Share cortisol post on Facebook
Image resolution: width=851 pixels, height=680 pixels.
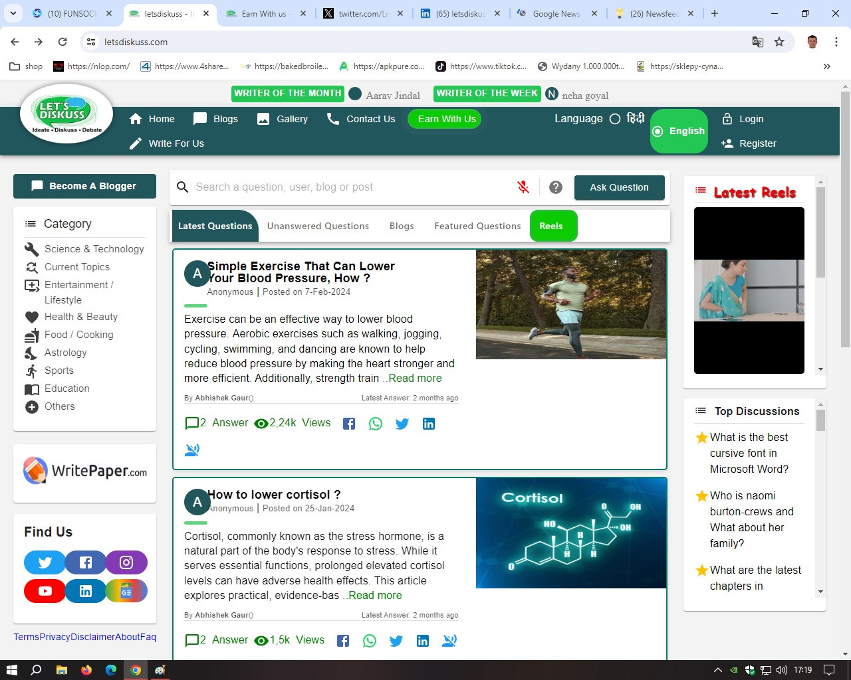pyautogui.click(x=343, y=641)
